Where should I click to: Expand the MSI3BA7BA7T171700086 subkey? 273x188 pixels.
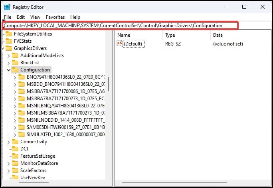point(15,91)
